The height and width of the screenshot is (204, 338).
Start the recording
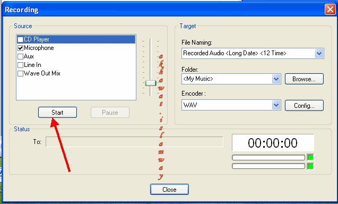pos(57,113)
